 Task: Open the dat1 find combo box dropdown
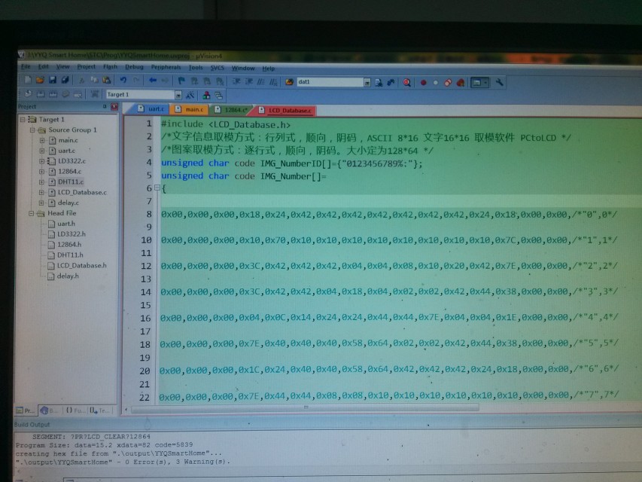[367, 81]
